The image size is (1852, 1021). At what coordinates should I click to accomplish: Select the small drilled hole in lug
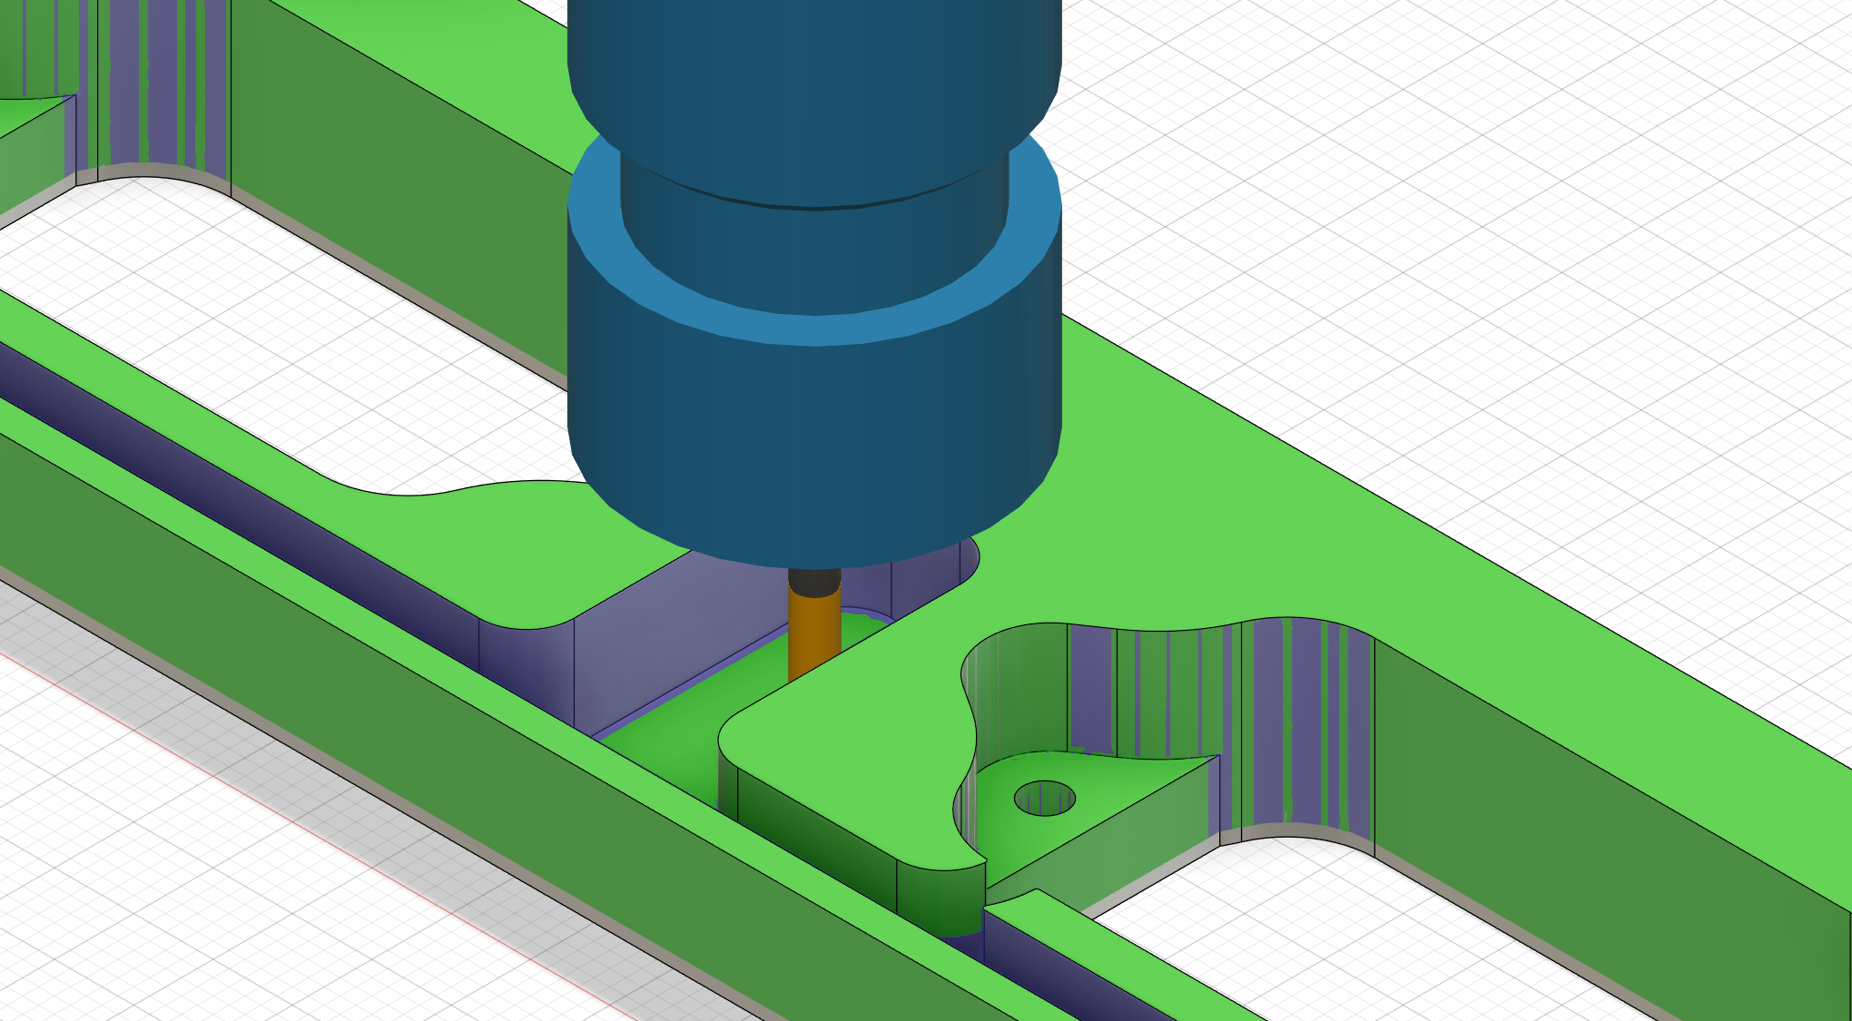point(1044,799)
